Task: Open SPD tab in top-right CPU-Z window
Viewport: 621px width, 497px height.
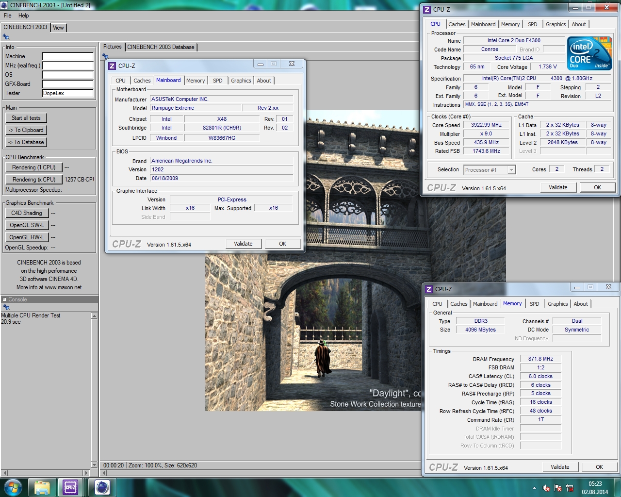Action: point(532,24)
